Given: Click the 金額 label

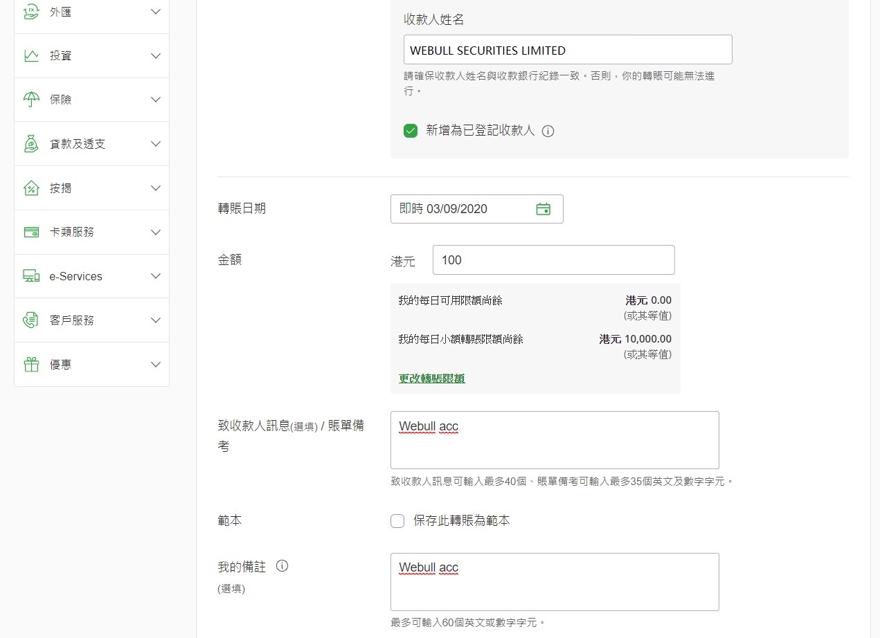Looking at the screenshot, I should [230, 260].
